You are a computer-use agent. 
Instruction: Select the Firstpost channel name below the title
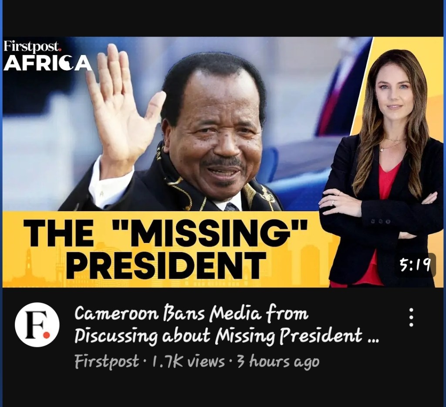click(x=107, y=362)
